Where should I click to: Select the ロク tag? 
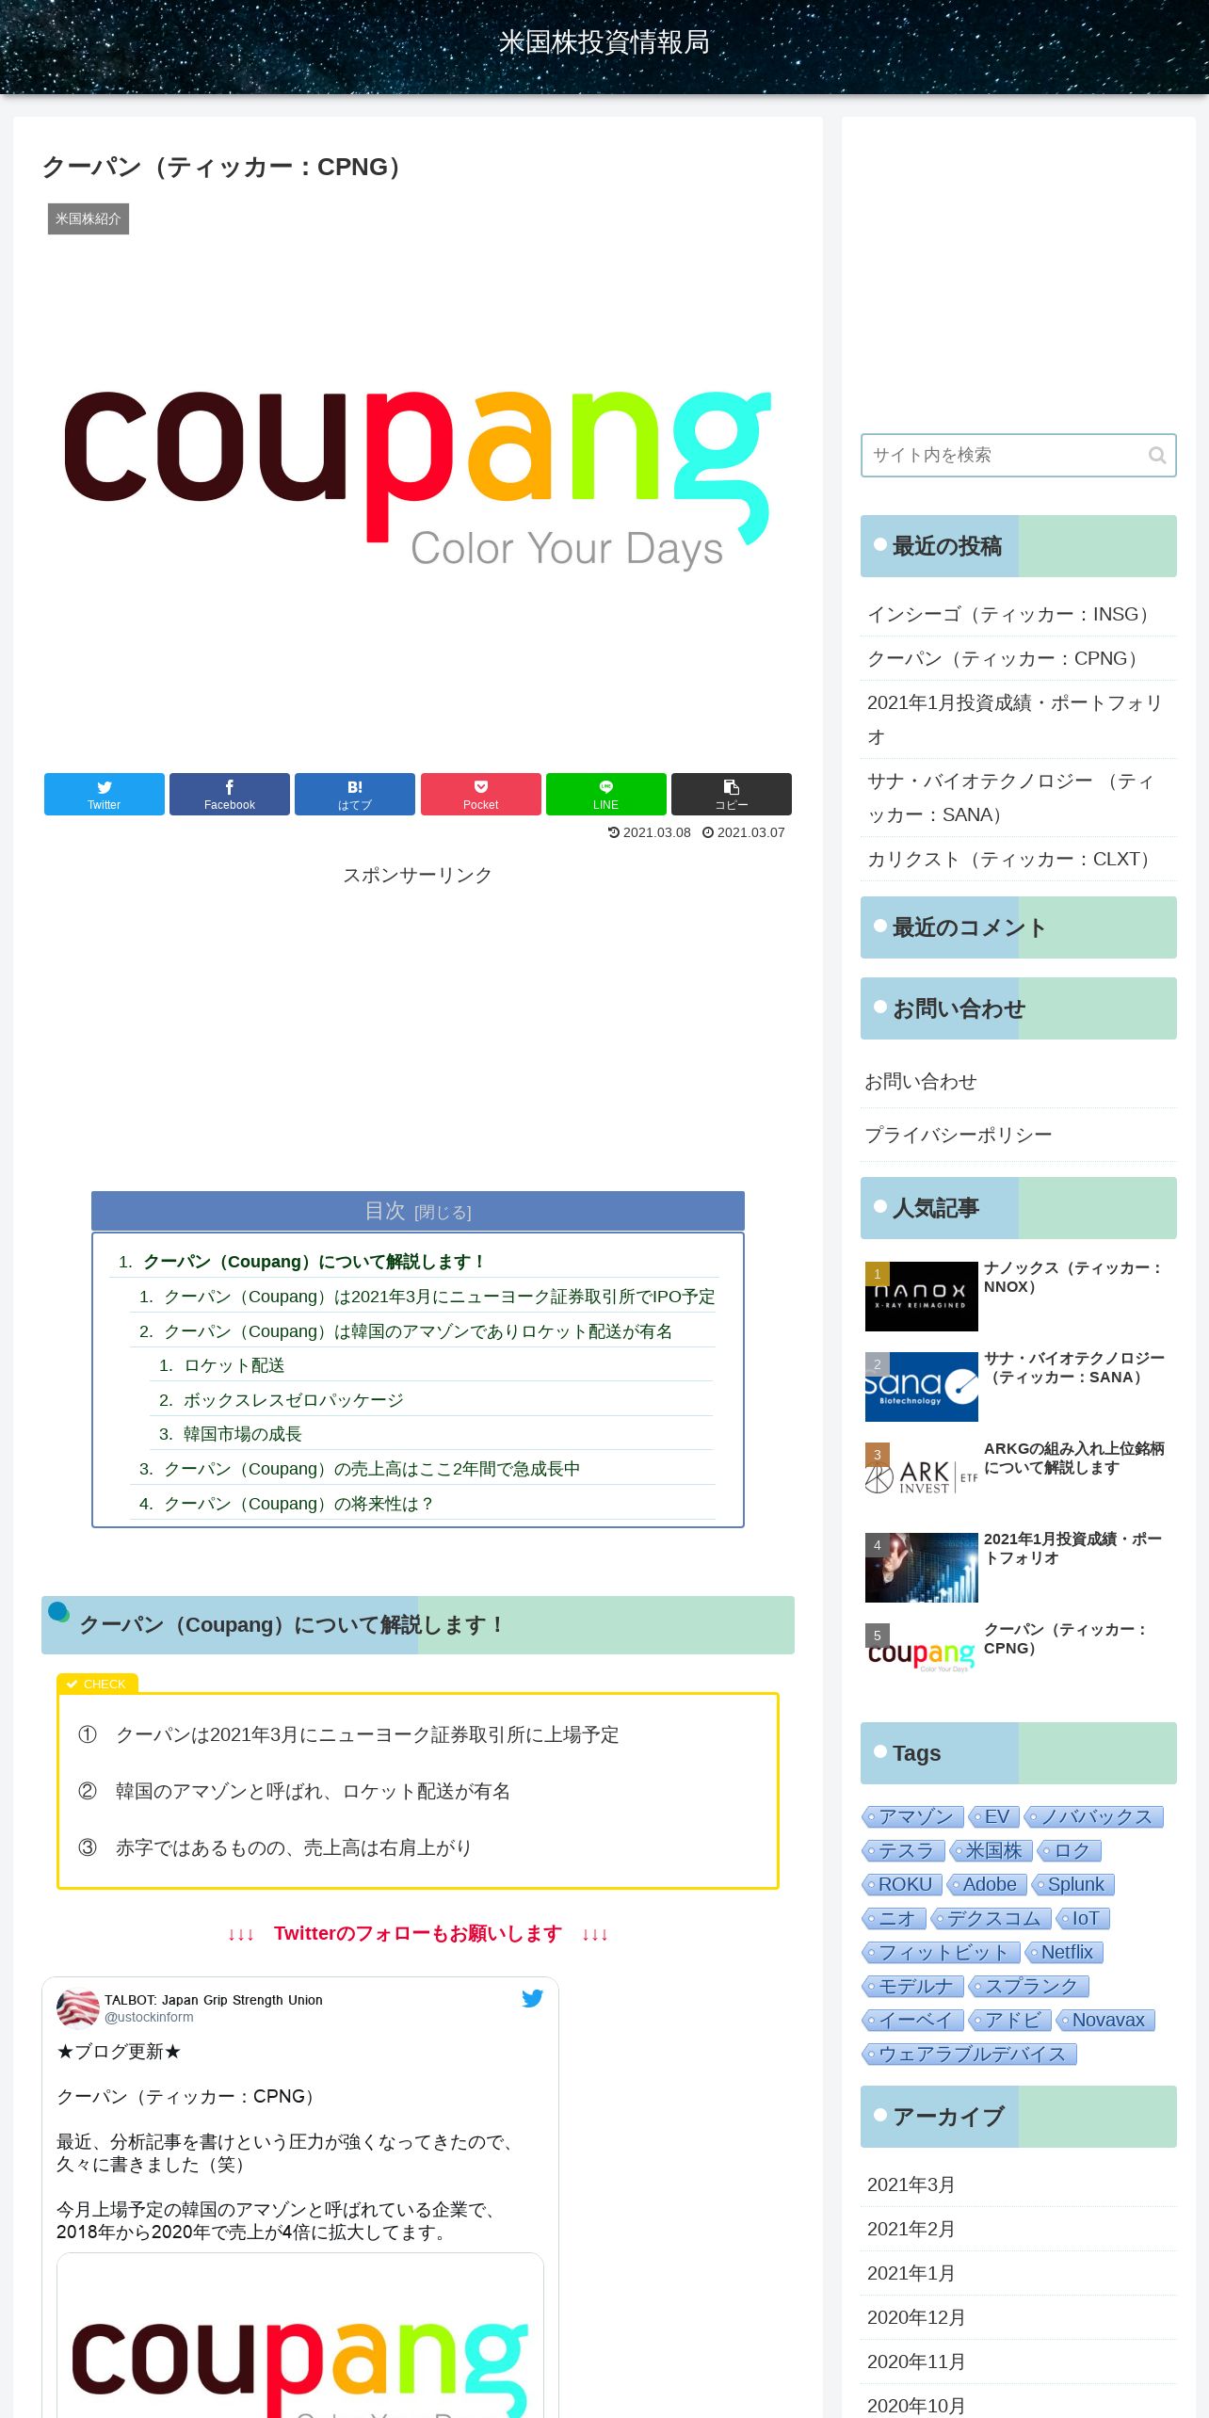click(x=1070, y=1851)
